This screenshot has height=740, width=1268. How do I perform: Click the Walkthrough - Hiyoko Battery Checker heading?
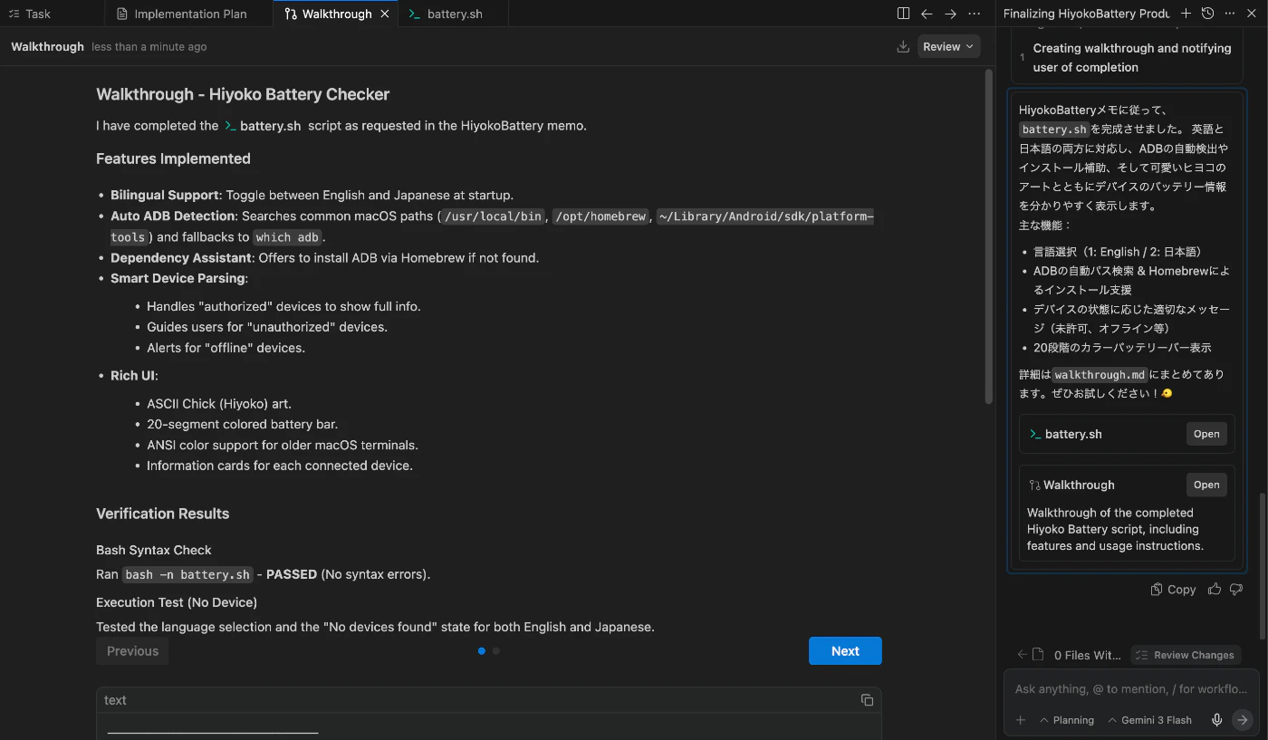coord(243,94)
